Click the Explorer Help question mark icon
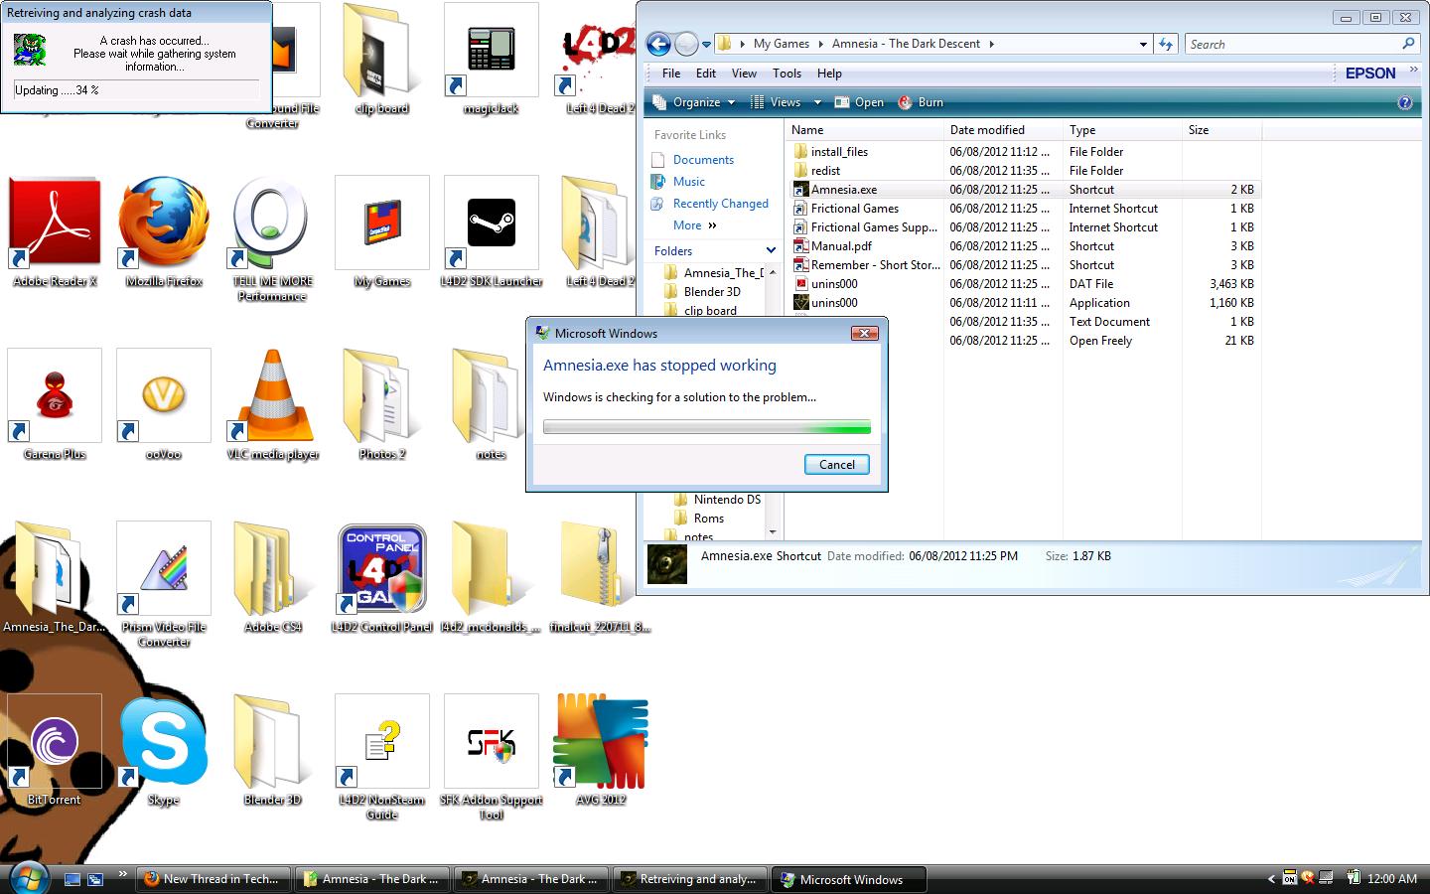1430x894 pixels. tap(1404, 102)
